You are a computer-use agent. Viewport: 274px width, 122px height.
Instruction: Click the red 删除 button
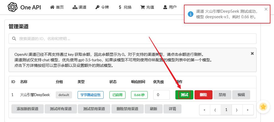(203, 95)
